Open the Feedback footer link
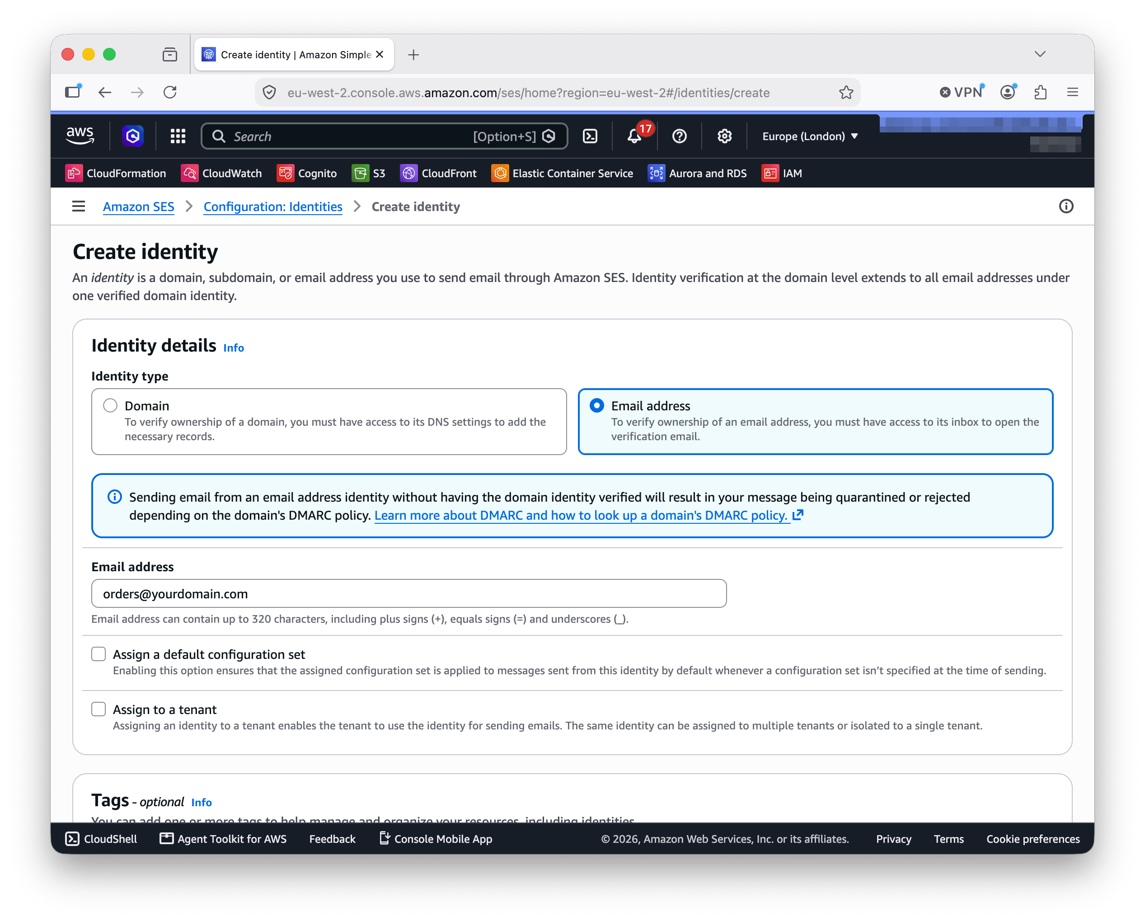The width and height of the screenshot is (1145, 921). click(333, 839)
